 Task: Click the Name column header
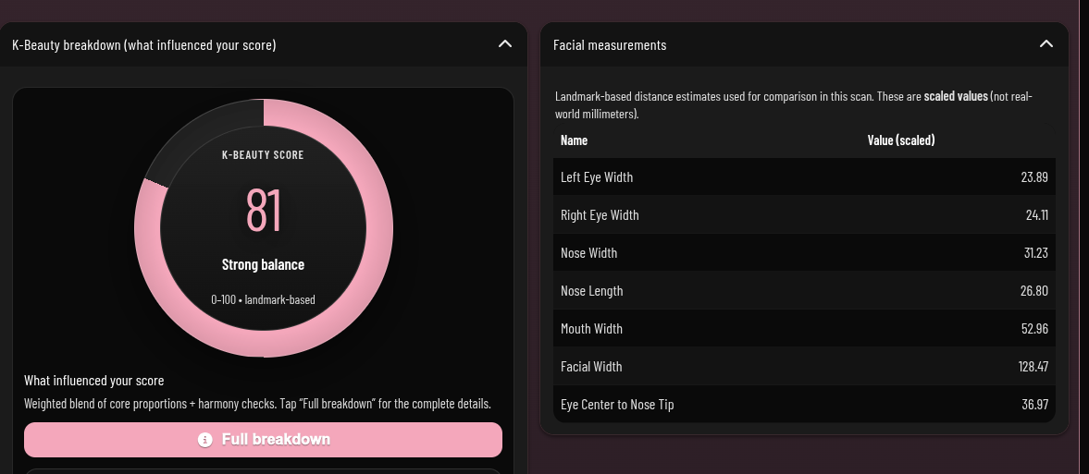point(575,140)
